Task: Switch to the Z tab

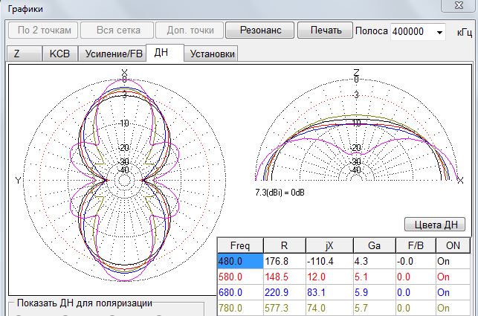Action: (17, 54)
